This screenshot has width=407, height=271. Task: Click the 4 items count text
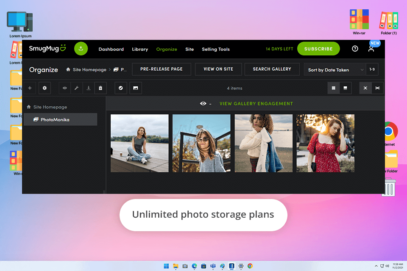click(x=234, y=88)
